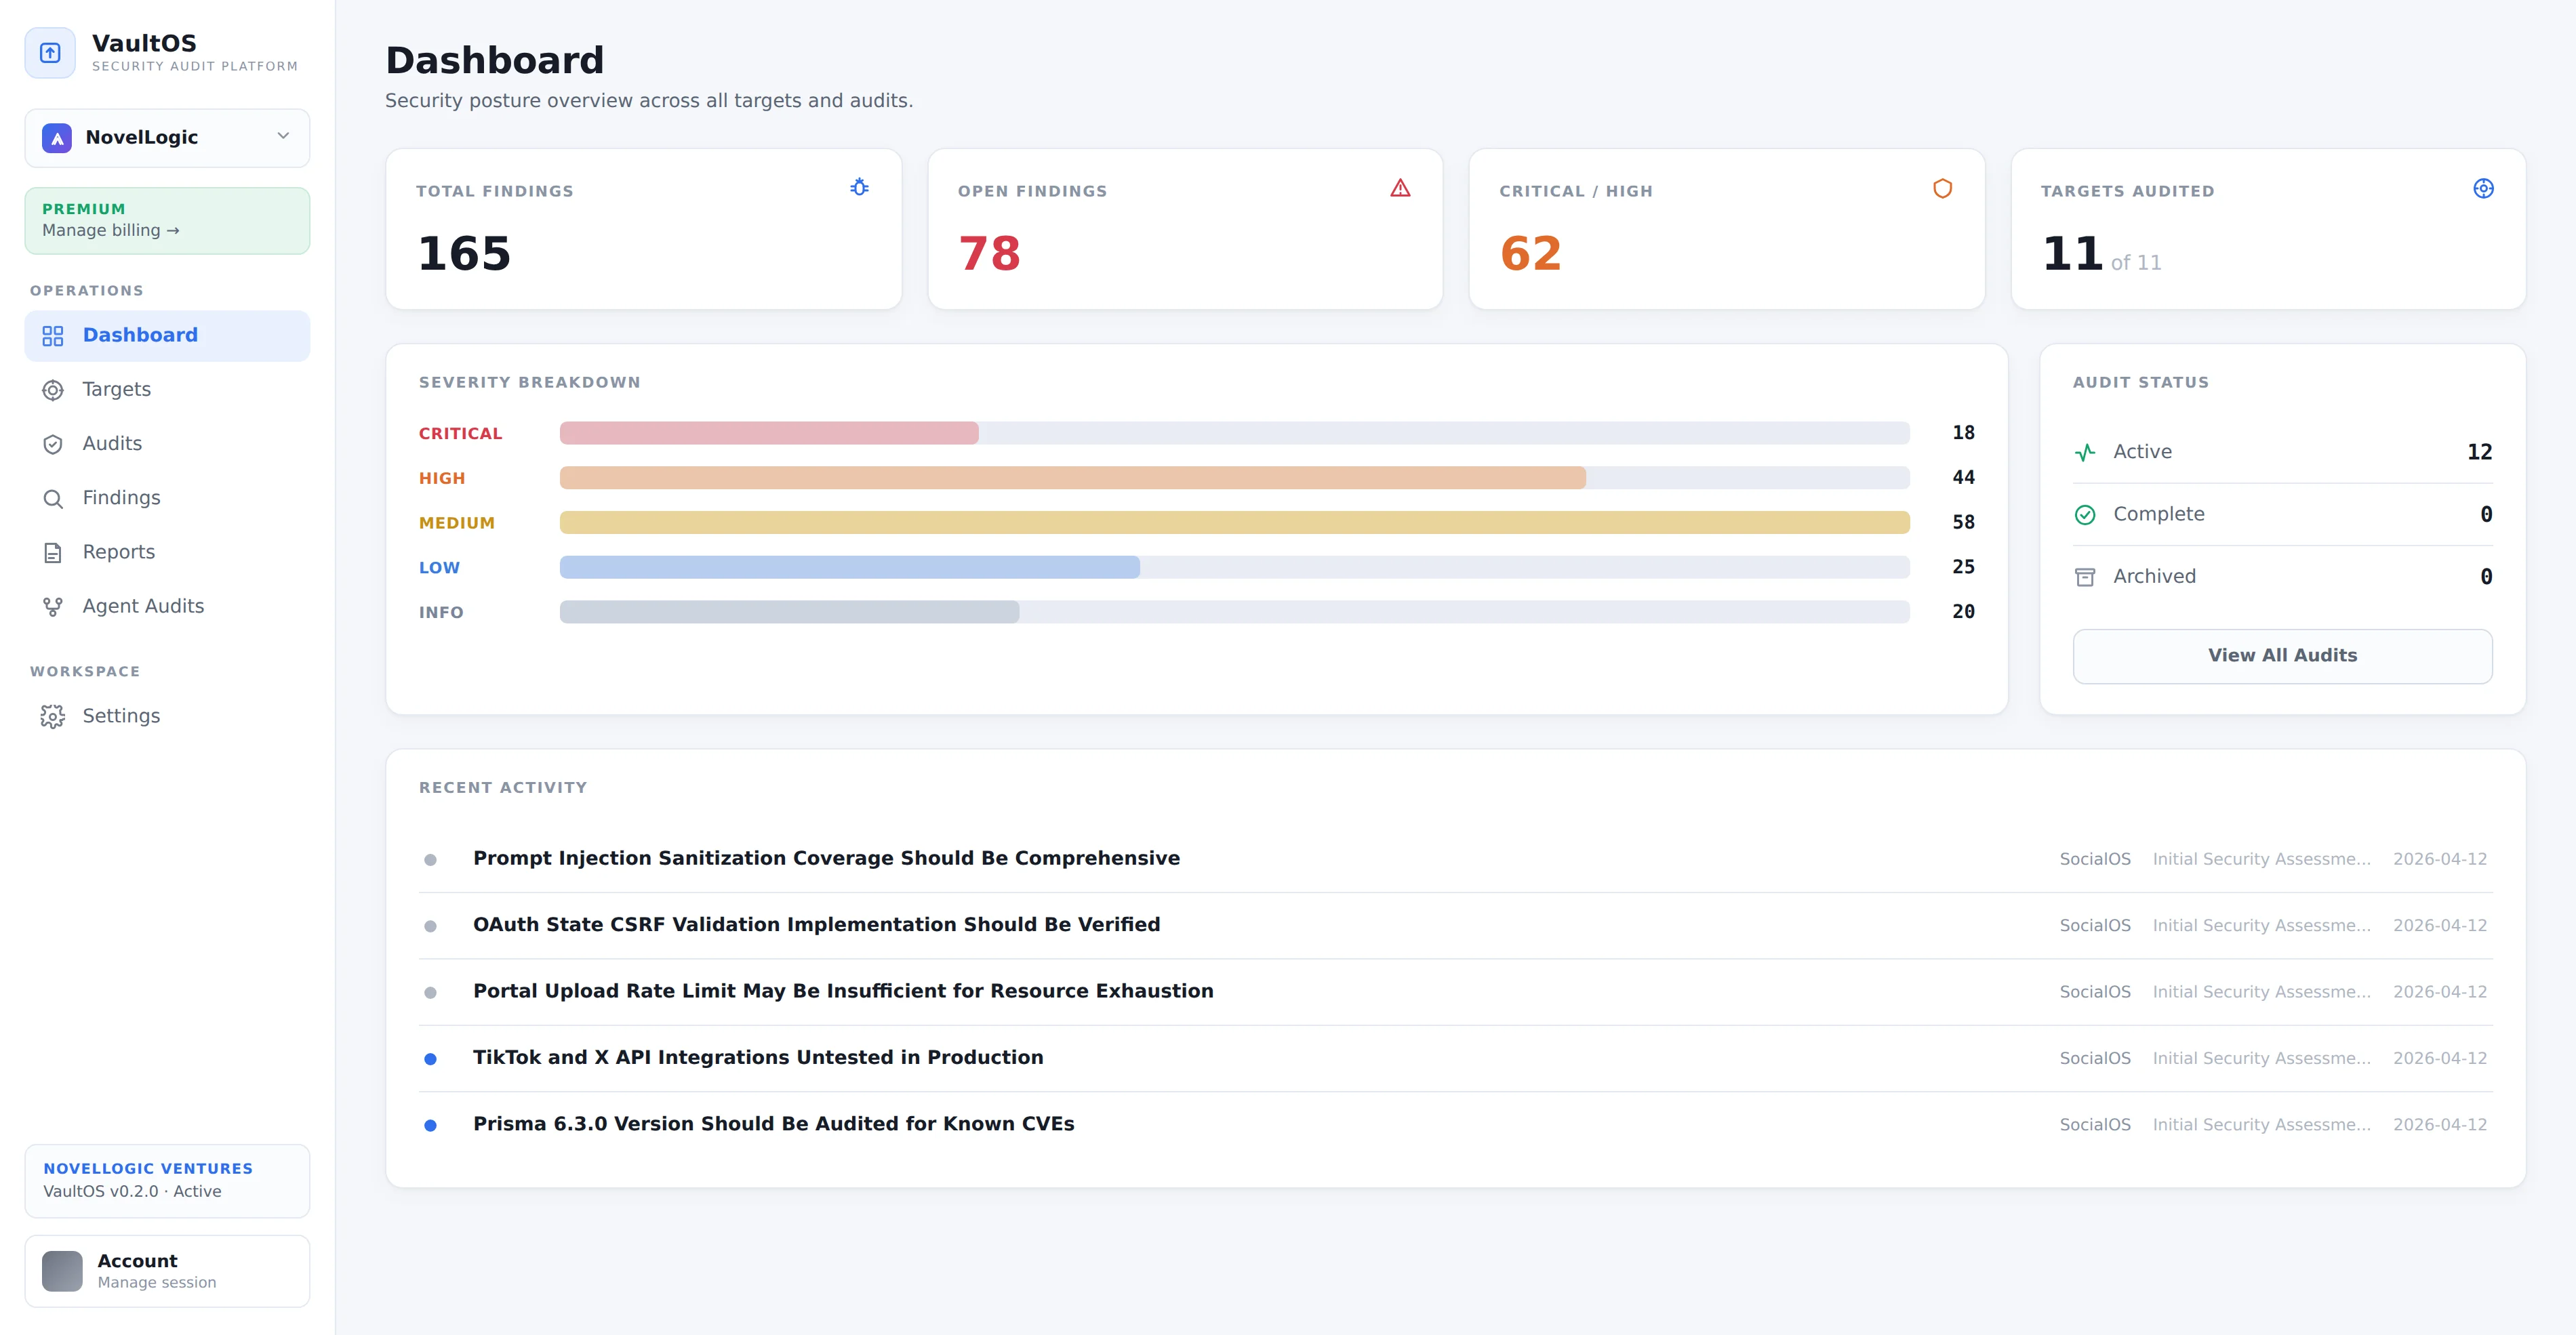Click the shield icon on Critical / High card
Viewport: 2576px width, 1335px height.
click(x=1942, y=188)
